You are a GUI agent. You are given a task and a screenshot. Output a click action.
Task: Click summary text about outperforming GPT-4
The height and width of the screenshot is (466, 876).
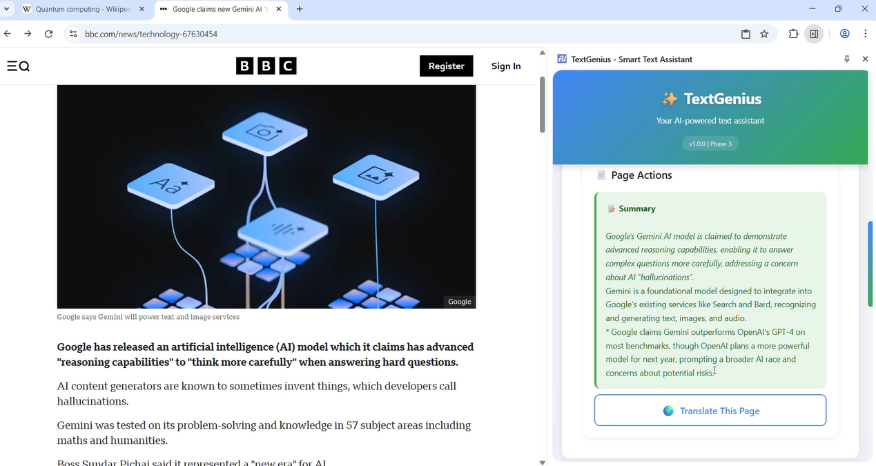[x=708, y=353]
